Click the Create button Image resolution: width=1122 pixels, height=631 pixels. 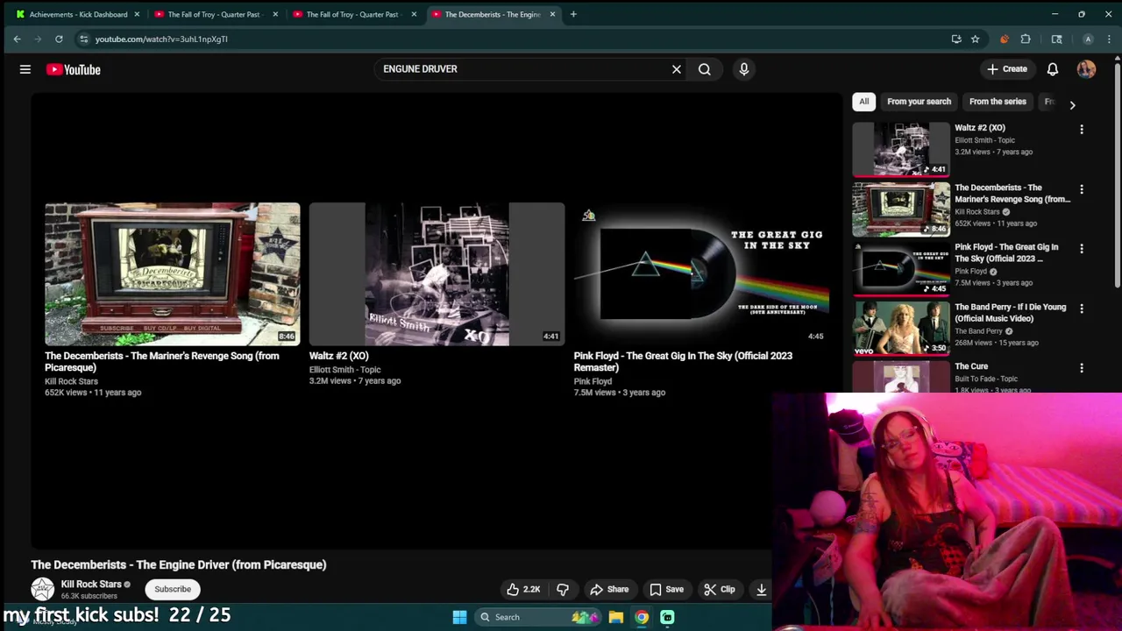(x=1007, y=69)
